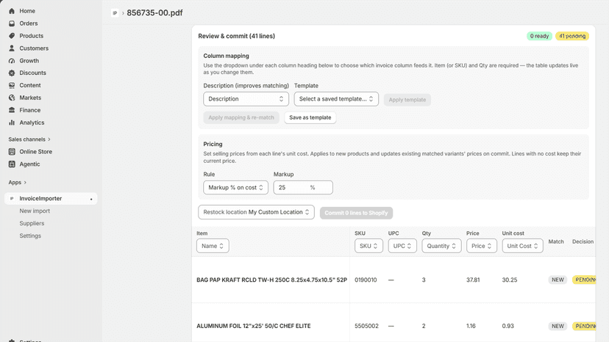This screenshot has height=342, width=609.
Task: Open Home in the navigation
Action: click(x=27, y=11)
